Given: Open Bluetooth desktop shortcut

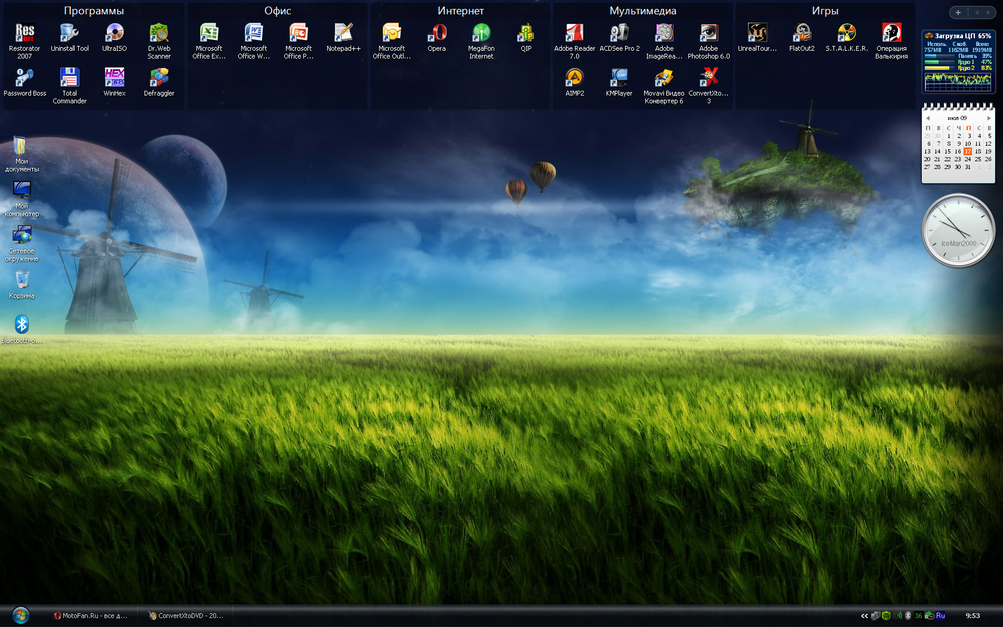Looking at the screenshot, I should pyautogui.click(x=21, y=329).
